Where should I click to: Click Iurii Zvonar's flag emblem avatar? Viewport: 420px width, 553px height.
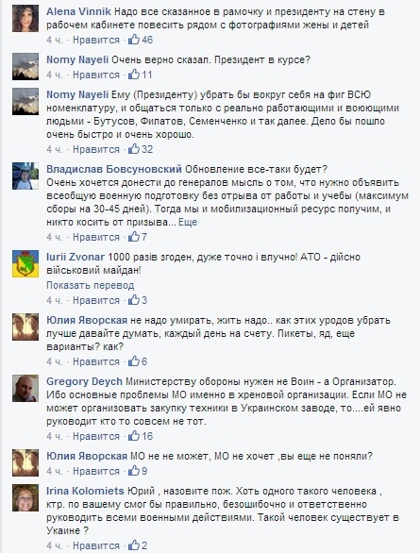point(25,264)
